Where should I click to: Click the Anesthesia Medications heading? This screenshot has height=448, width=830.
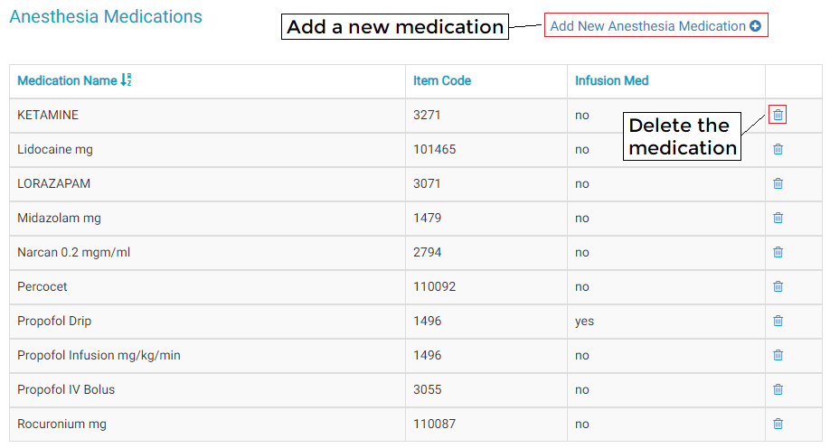point(106,16)
